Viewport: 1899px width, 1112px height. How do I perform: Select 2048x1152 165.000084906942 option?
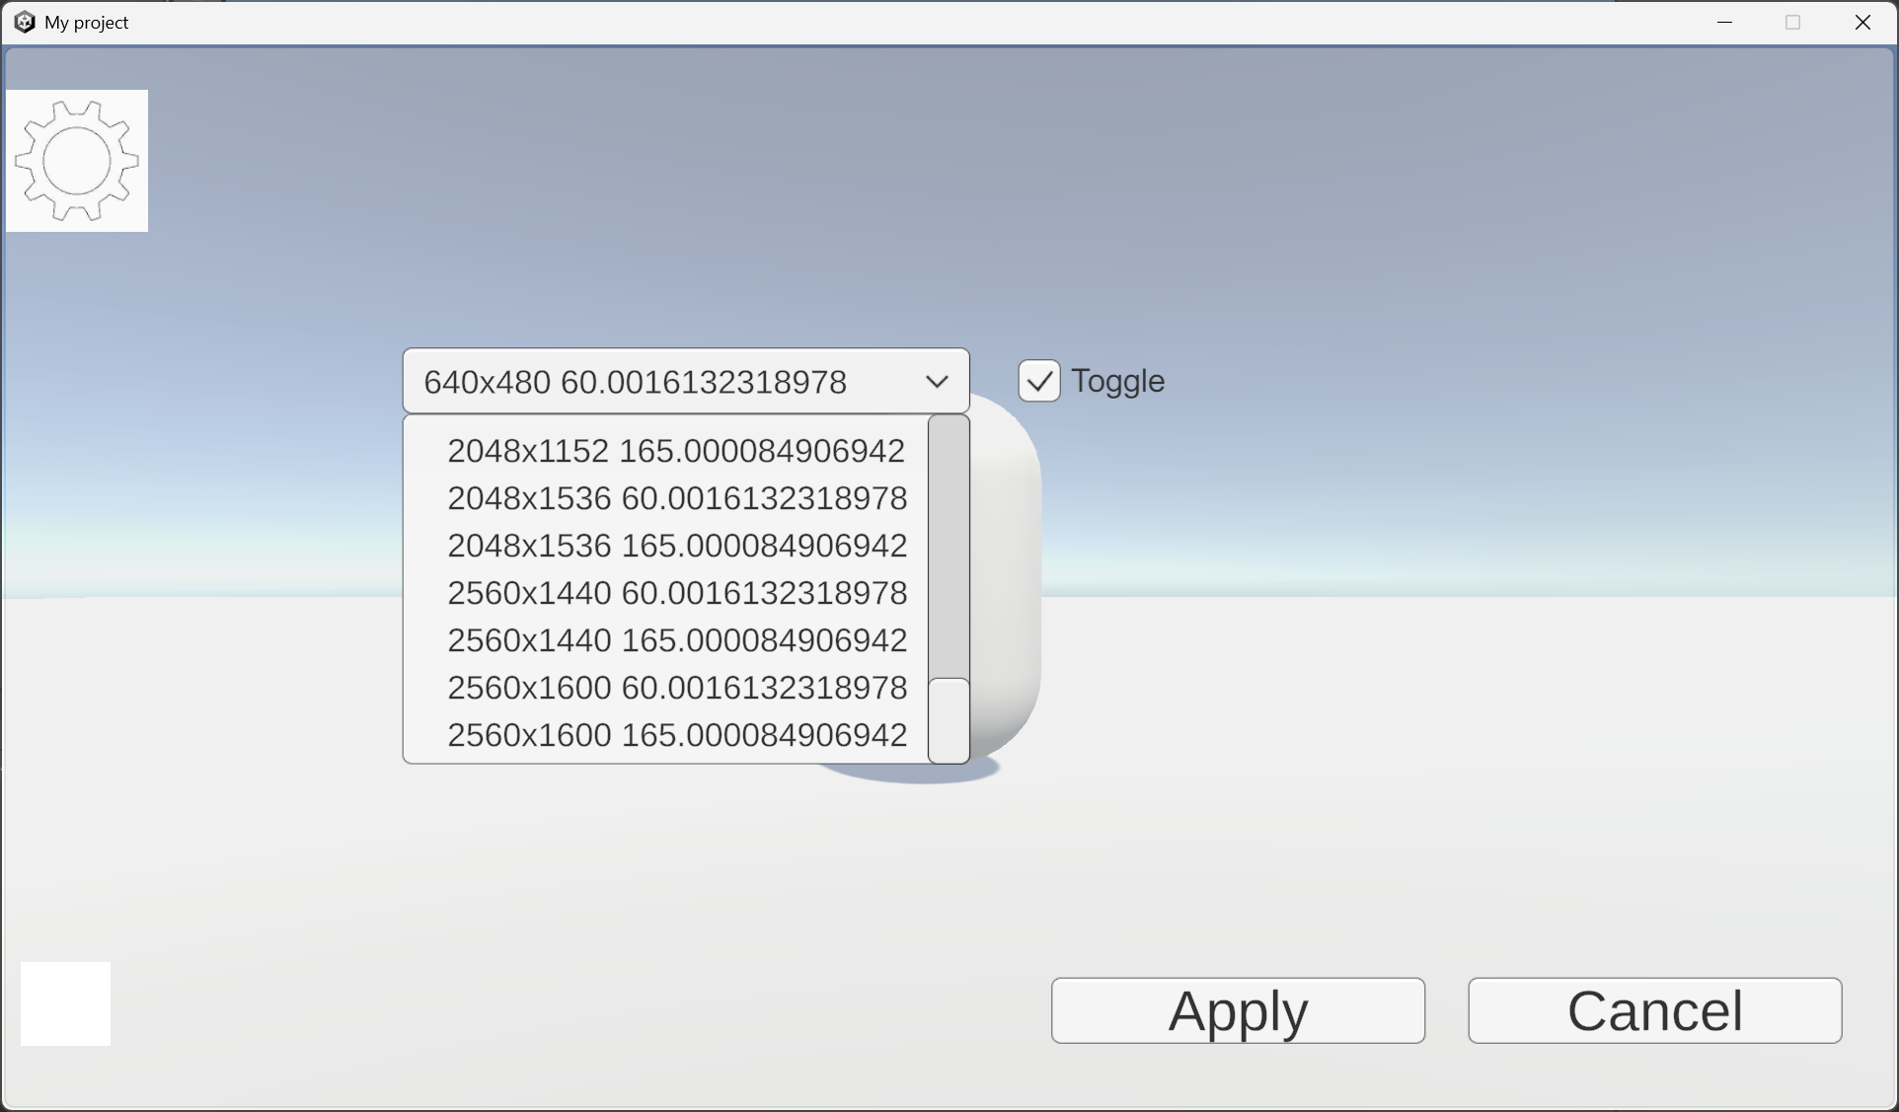(675, 451)
